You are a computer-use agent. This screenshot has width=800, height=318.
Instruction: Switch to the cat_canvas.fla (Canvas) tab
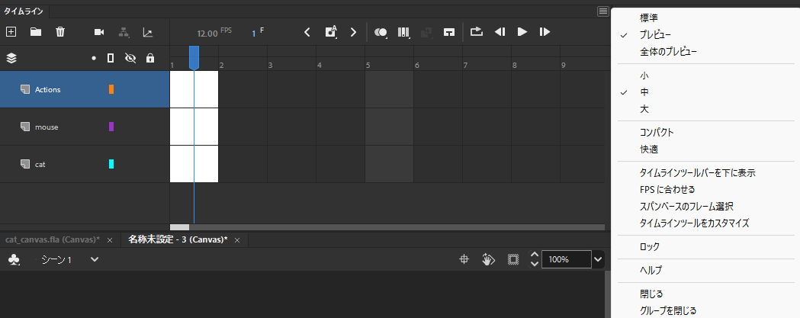[x=52, y=239]
